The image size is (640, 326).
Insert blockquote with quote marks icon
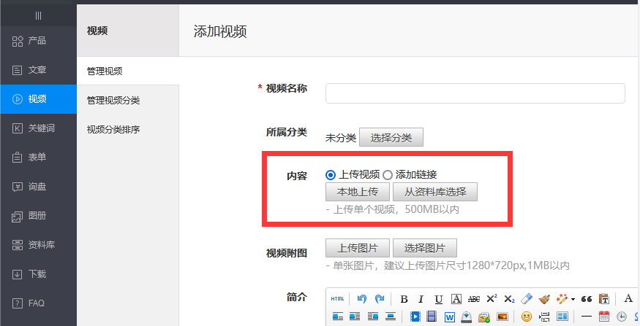coord(586,299)
